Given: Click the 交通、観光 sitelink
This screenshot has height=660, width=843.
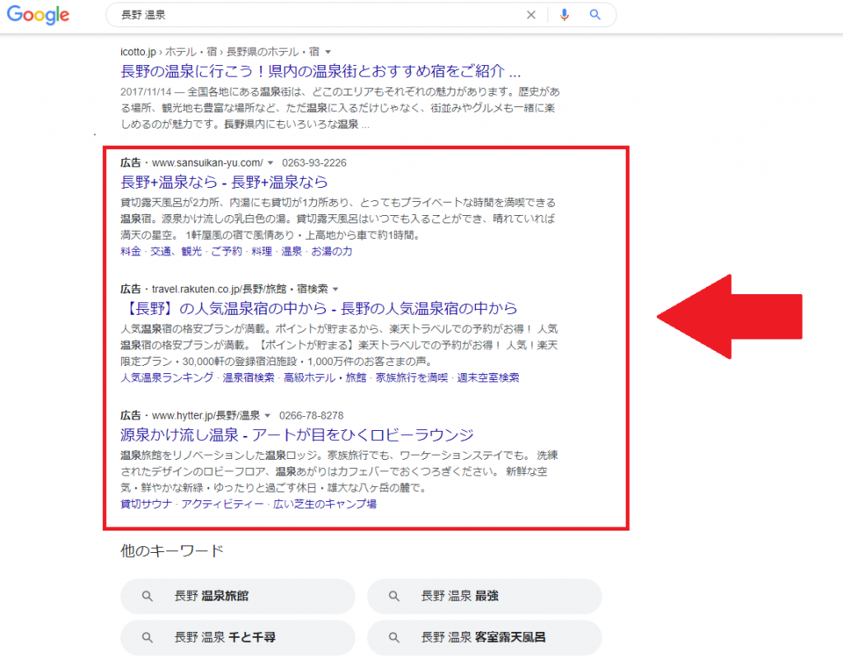Looking at the screenshot, I should pyautogui.click(x=176, y=251).
